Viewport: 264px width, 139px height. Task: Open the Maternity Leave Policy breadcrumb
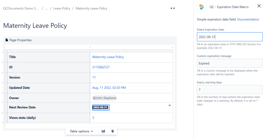point(92,9)
